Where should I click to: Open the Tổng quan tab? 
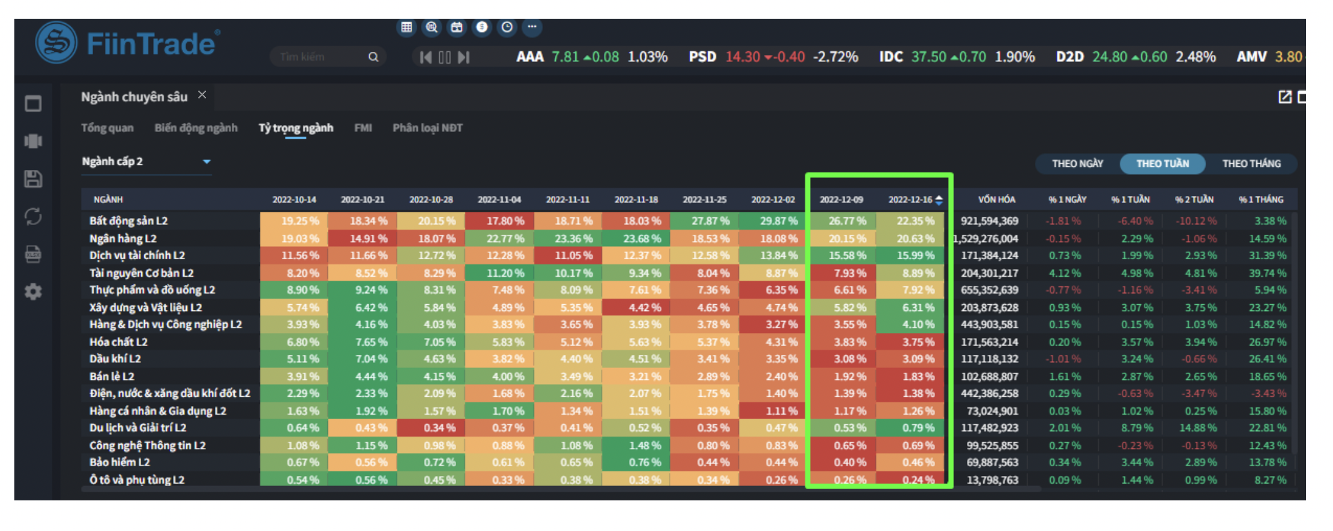[107, 128]
